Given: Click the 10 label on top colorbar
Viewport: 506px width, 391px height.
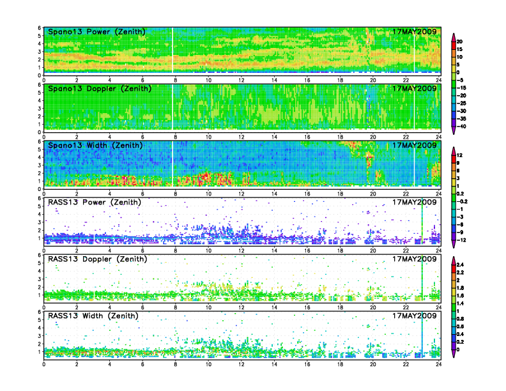Looking at the screenshot, I should click(459, 57).
